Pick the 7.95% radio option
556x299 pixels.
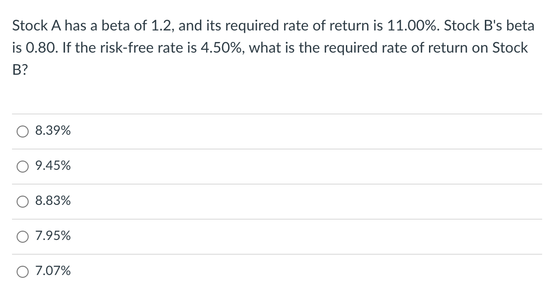(23, 237)
